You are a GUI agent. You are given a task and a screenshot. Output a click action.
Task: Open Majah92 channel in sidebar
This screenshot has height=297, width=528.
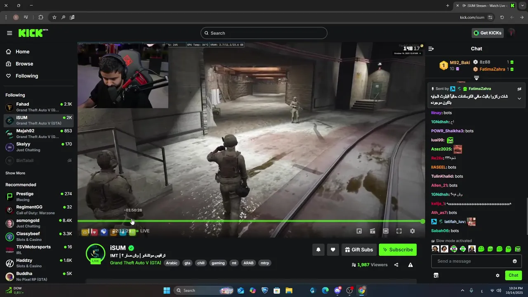pos(39,134)
